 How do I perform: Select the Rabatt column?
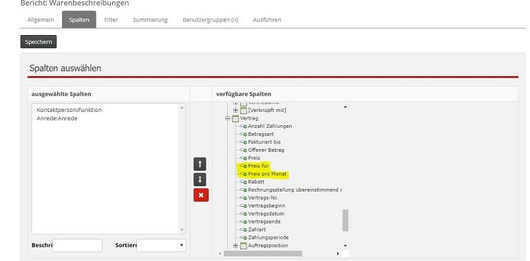(256, 182)
